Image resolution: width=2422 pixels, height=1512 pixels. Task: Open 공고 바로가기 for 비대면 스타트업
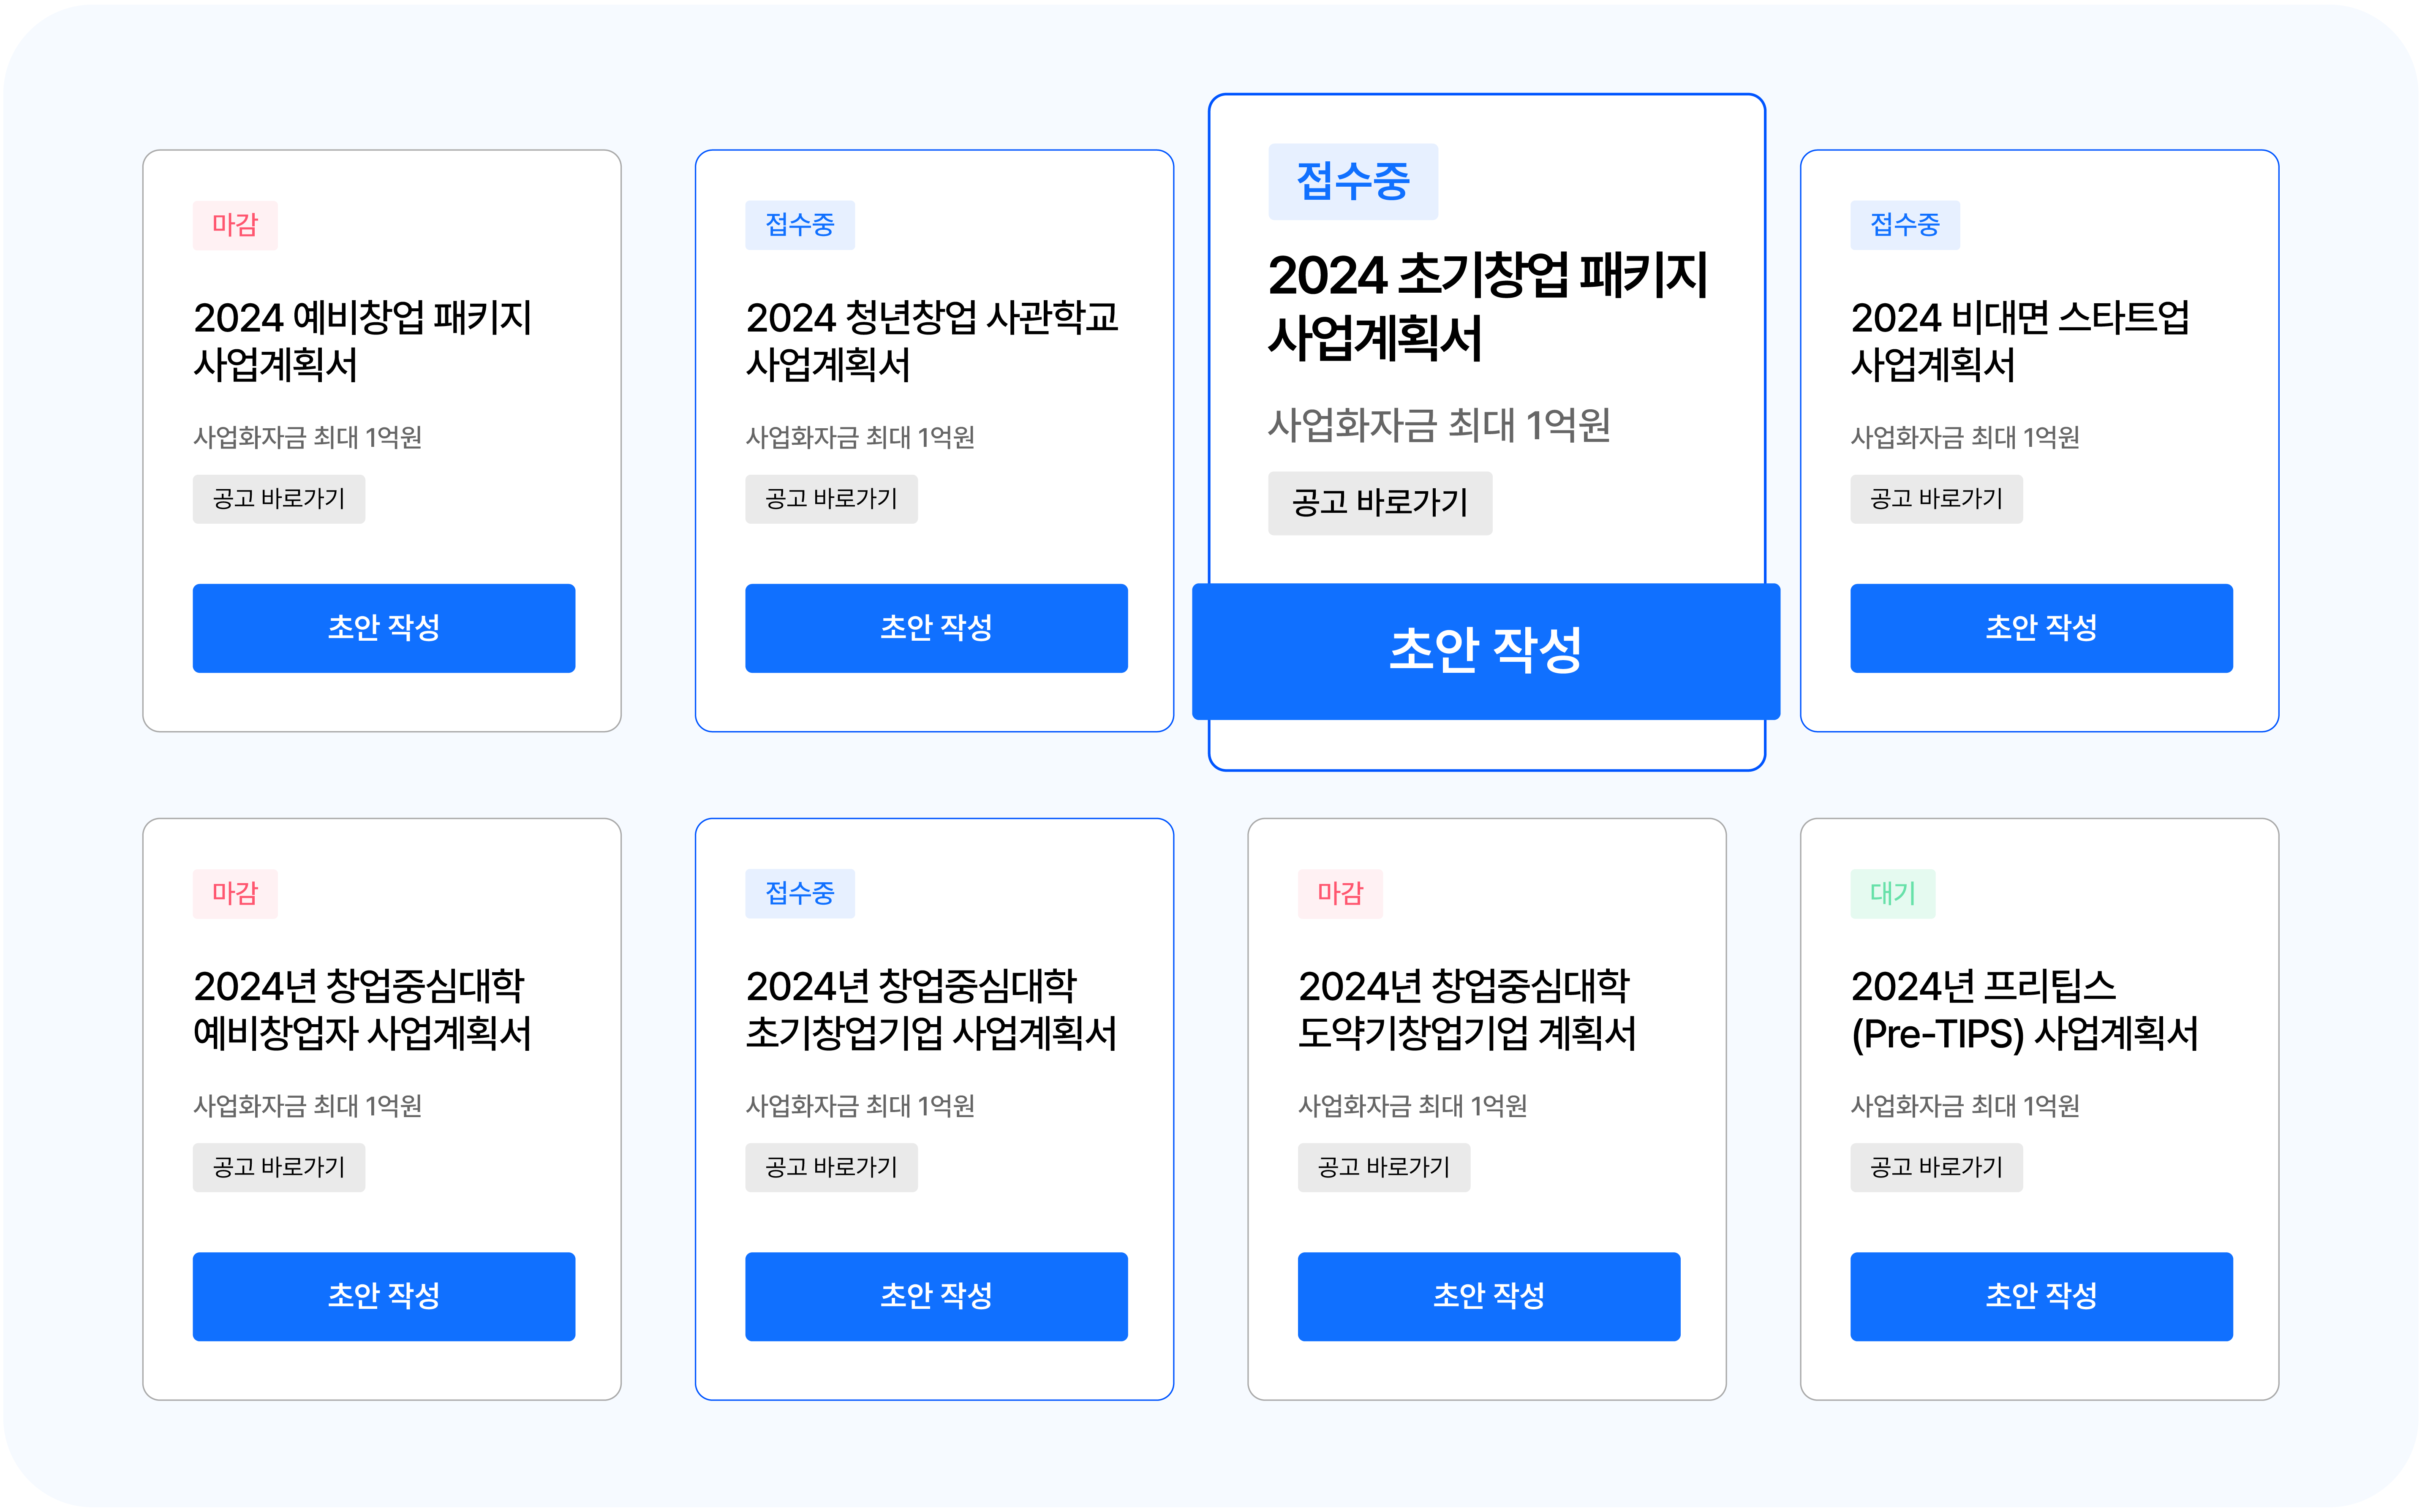click(x=1936, y=499)
